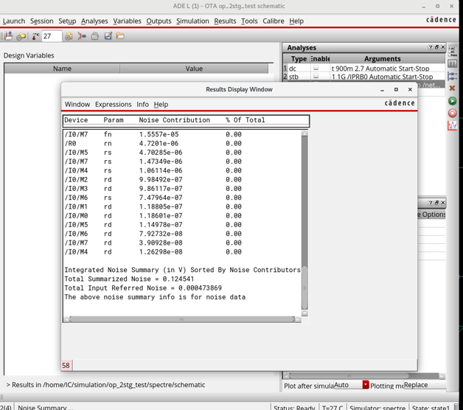Toggle the Enable checkbox for stb analysis
Image resolution: width=463 pixels, height=410 pixels.
[x=316, y=76]
